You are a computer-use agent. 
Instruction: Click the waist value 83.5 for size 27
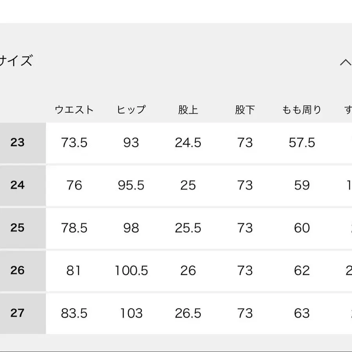tap(75, 313)
